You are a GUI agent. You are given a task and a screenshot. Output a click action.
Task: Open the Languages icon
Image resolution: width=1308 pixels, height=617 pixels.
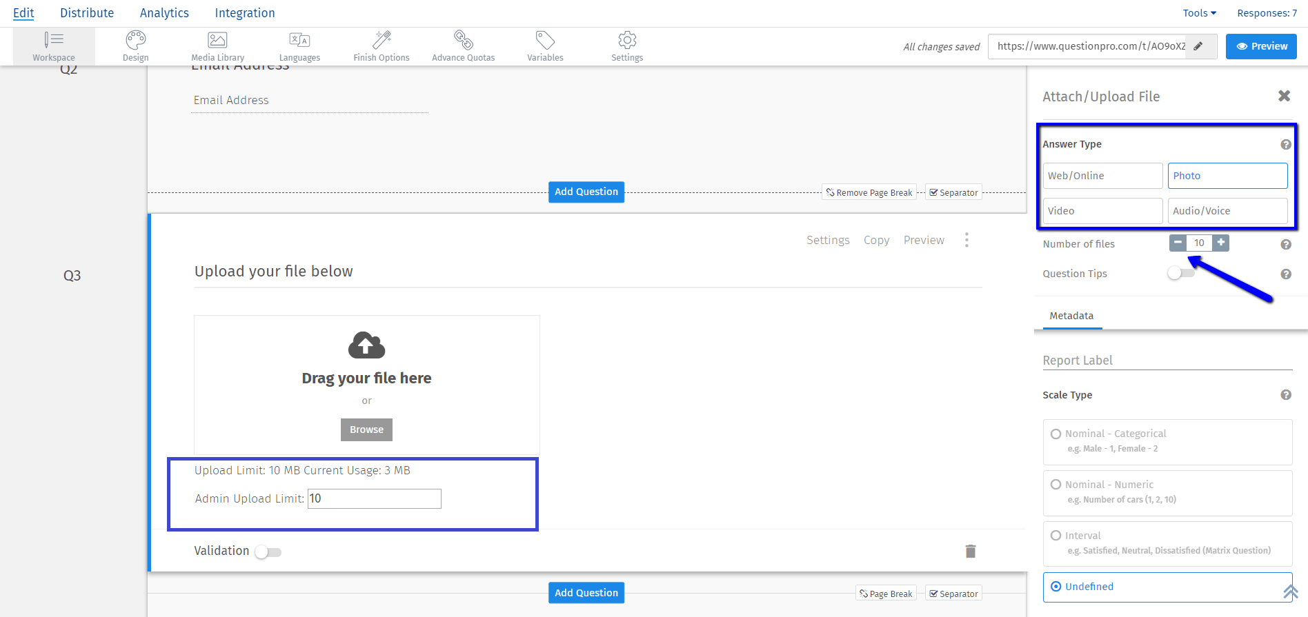coord(299,40)
